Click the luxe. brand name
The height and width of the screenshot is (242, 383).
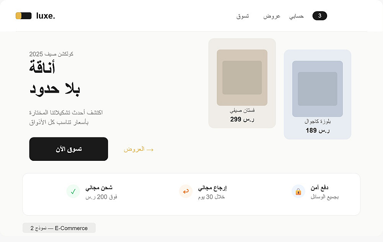[46, 16]
